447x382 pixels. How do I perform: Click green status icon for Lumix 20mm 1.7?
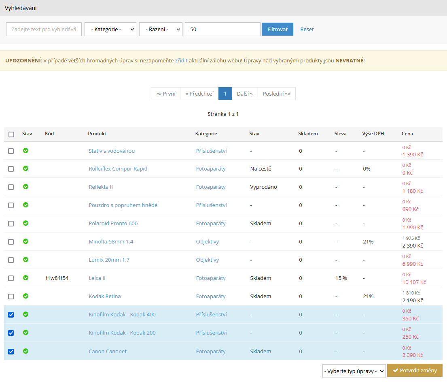(x=25, y=260)
